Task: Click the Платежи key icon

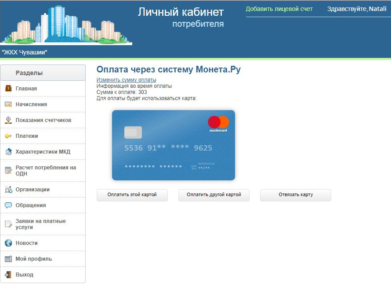Action: 8,136
